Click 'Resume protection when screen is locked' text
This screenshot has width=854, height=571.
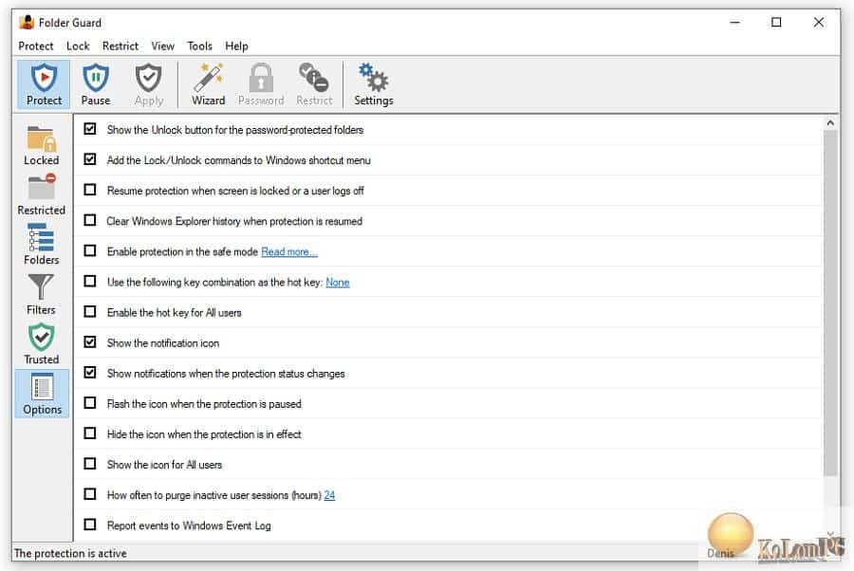click(x=235, y=191)
